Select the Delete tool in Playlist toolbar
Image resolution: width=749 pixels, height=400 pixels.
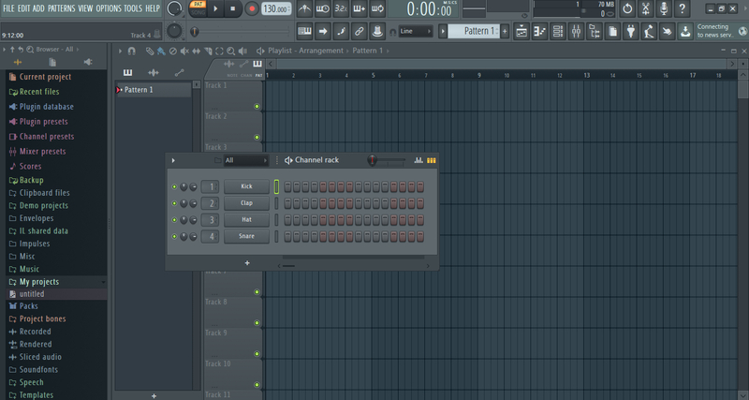(x=173, y=52)
